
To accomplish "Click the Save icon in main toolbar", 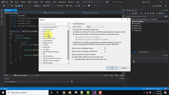I will (x=19, y=6).
